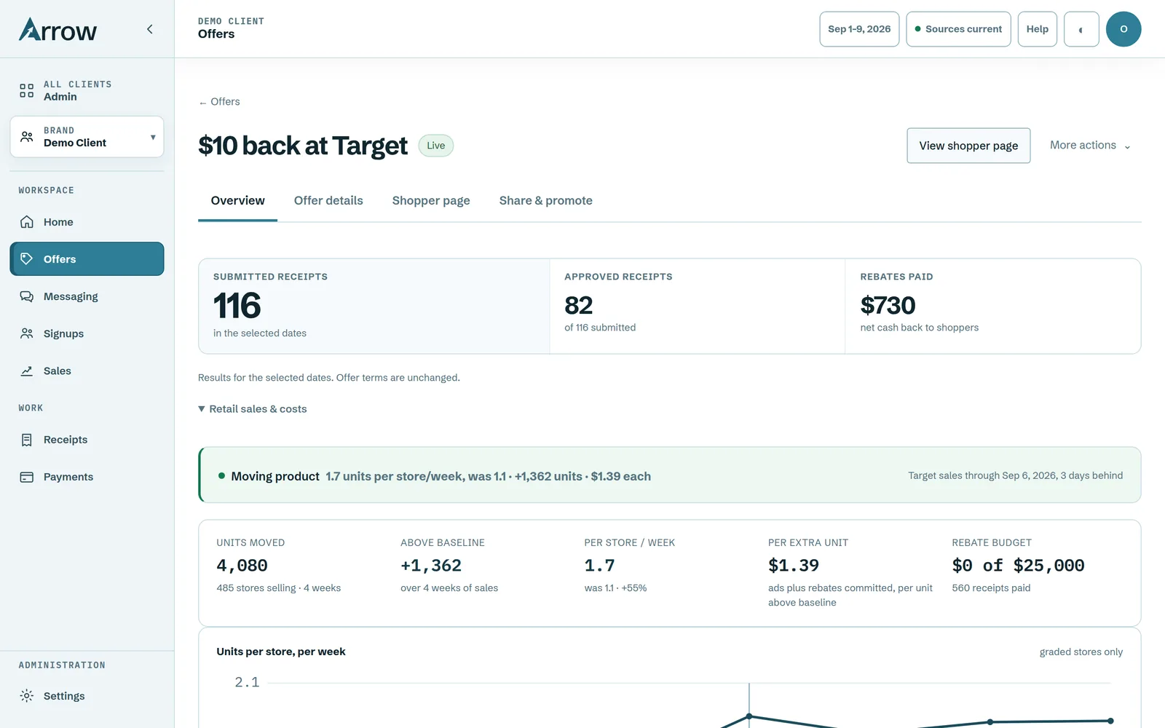
Task: Click the Arrow logo
Action: [x=58, y=30]
